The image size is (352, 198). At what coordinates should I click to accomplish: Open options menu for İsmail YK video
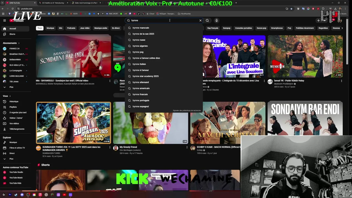click(342, 81)
